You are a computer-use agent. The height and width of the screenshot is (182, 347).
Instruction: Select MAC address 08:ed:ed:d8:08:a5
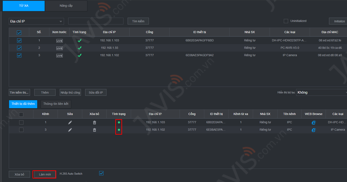(330, 55)
